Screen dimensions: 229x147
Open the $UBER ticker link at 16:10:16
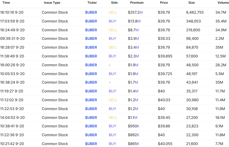point(91,13)
